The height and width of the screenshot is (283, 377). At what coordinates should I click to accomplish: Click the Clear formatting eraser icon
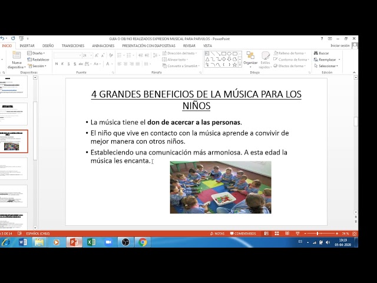(x=111, y=55)
